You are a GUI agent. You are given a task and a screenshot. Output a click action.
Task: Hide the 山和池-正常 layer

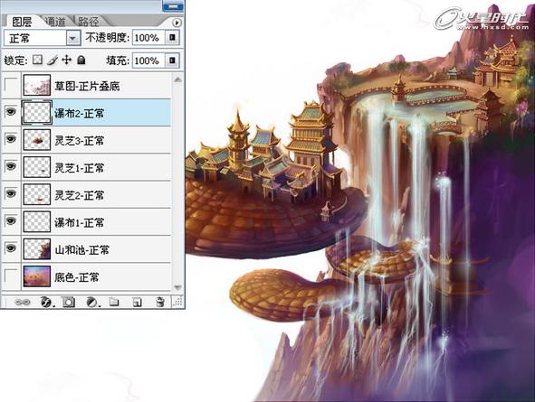coord(11,248)
